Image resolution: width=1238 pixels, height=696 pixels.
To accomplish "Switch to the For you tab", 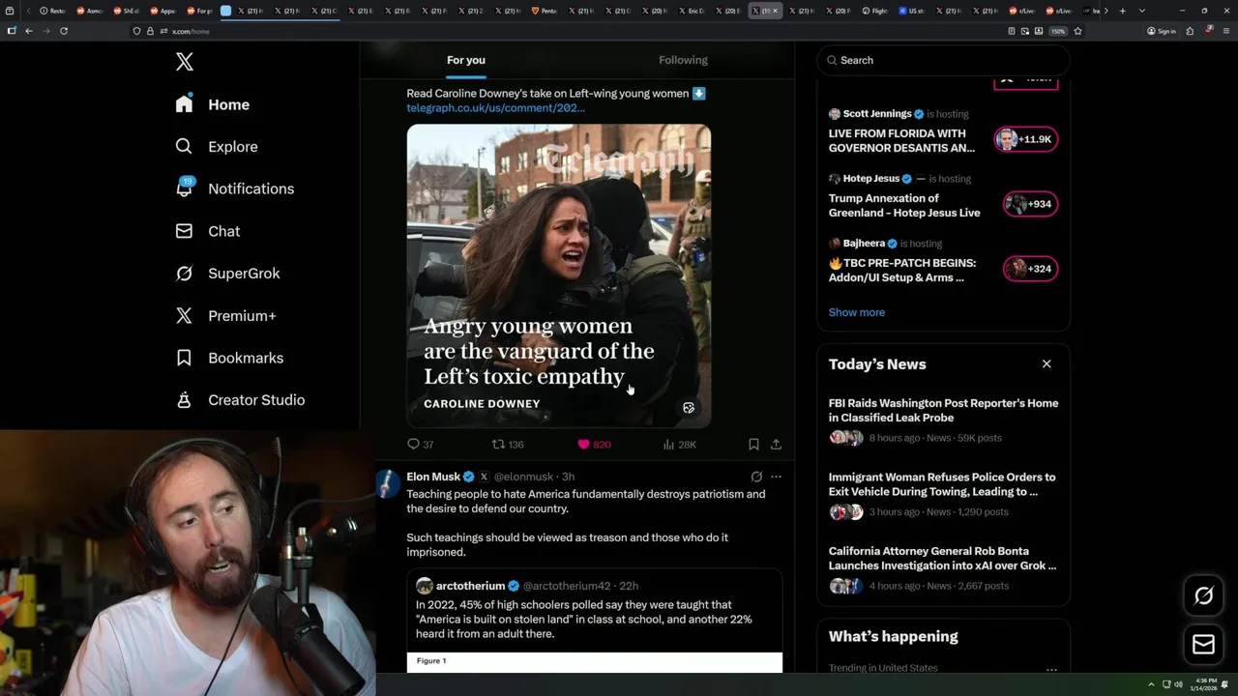I will 466,60.
